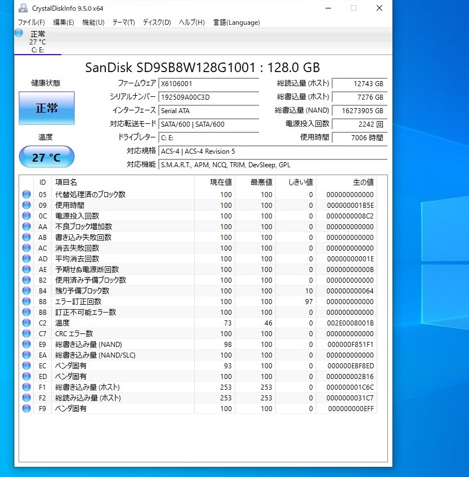Open the 言語(Language) menu

(x=236, y=23)
